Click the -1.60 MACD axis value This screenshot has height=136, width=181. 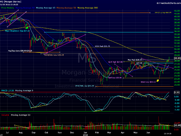point(177,110)
